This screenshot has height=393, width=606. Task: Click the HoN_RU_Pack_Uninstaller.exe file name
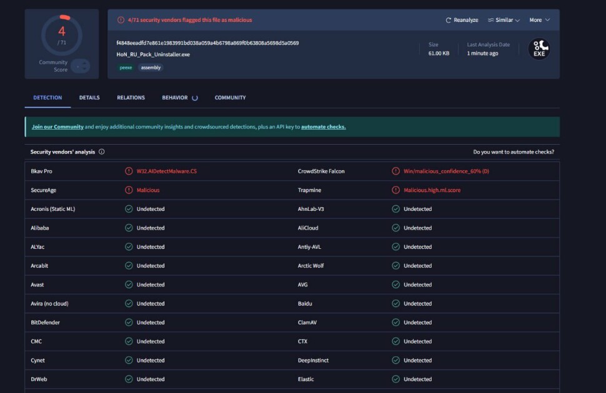(153, 54)
